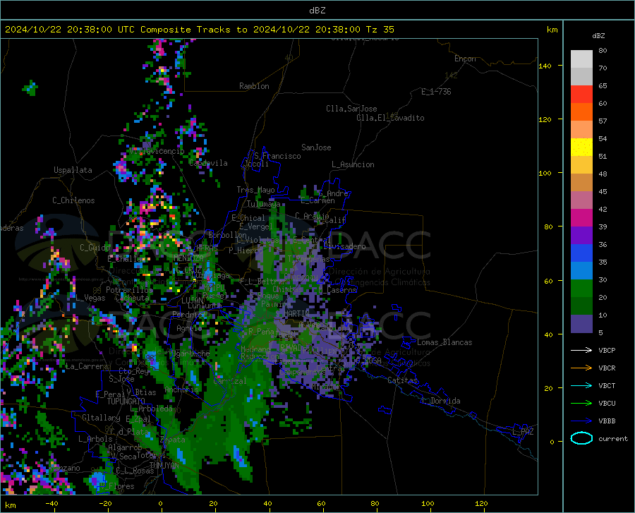Click the L_Dormida place label
Viewport: 635px width, 513px height.
(441, 401)
